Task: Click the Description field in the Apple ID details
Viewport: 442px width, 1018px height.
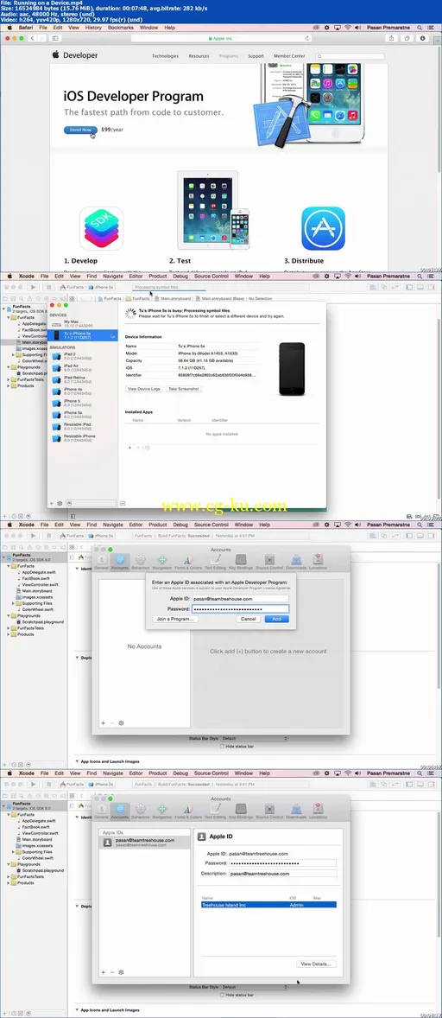Action: (x=282, y=874)
